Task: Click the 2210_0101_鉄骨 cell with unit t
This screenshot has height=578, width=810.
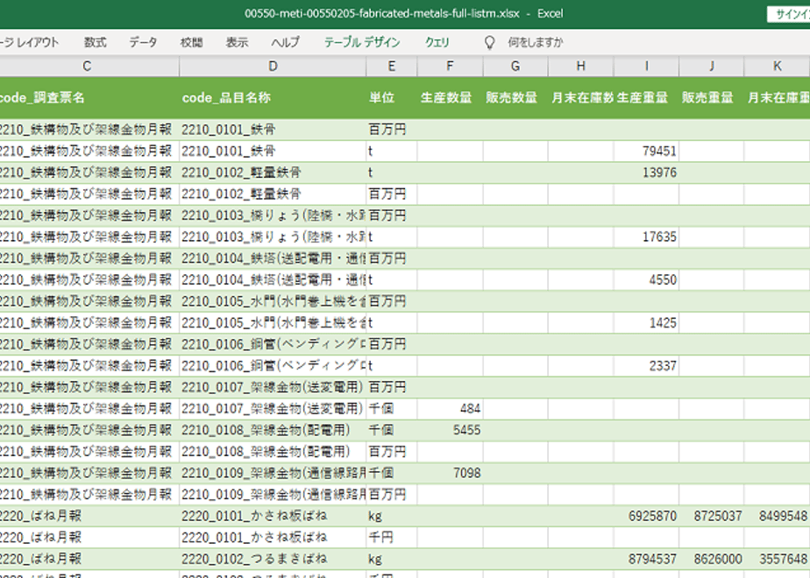Action: coord(273,152)
